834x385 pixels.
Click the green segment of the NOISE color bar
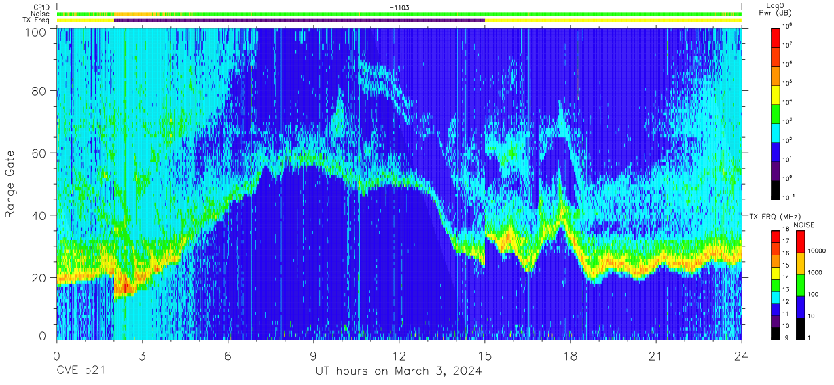[800, 285]
